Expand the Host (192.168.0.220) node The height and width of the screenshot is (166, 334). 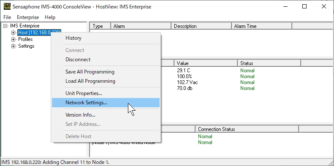[13, 33]
